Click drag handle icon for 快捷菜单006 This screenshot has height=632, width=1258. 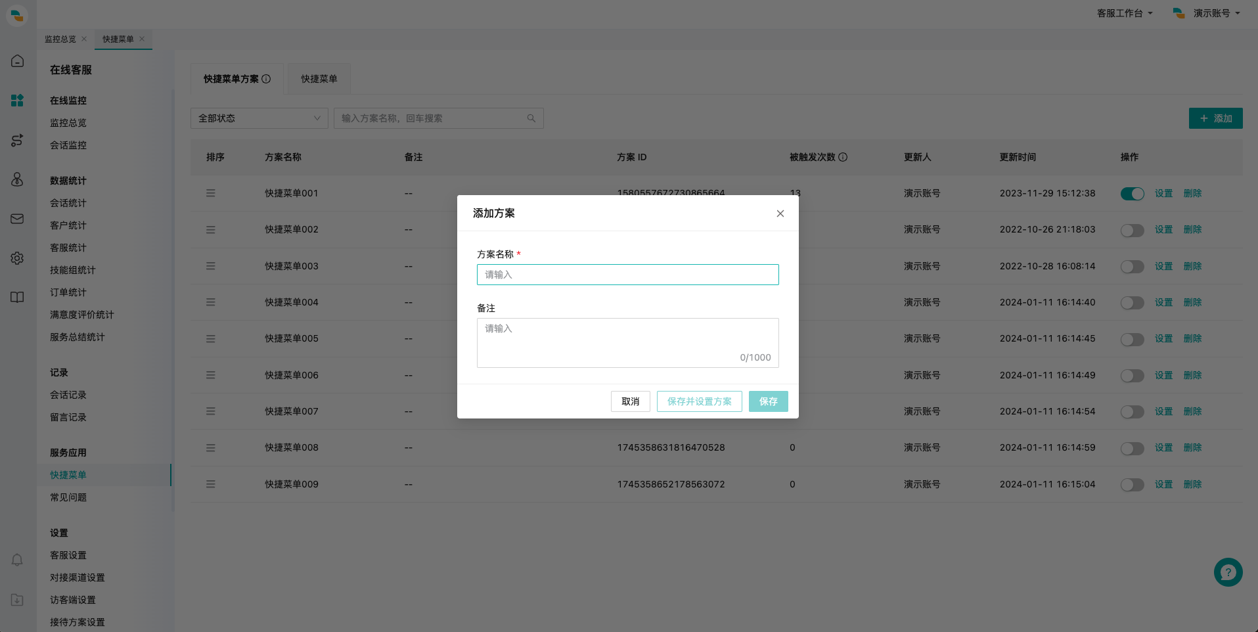tap(211, 375)
